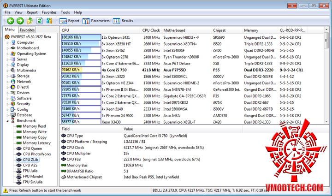Viewport: 332px width, 196px height.
Task: Expand the Network tree node
Action: (8, 82)
